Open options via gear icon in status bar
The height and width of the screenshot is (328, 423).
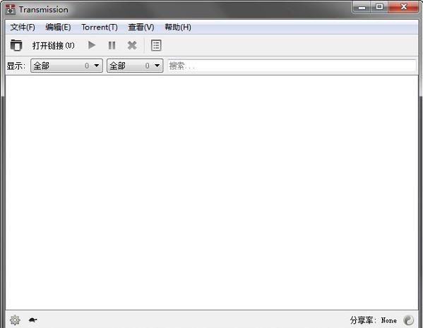tap(15, 320)
